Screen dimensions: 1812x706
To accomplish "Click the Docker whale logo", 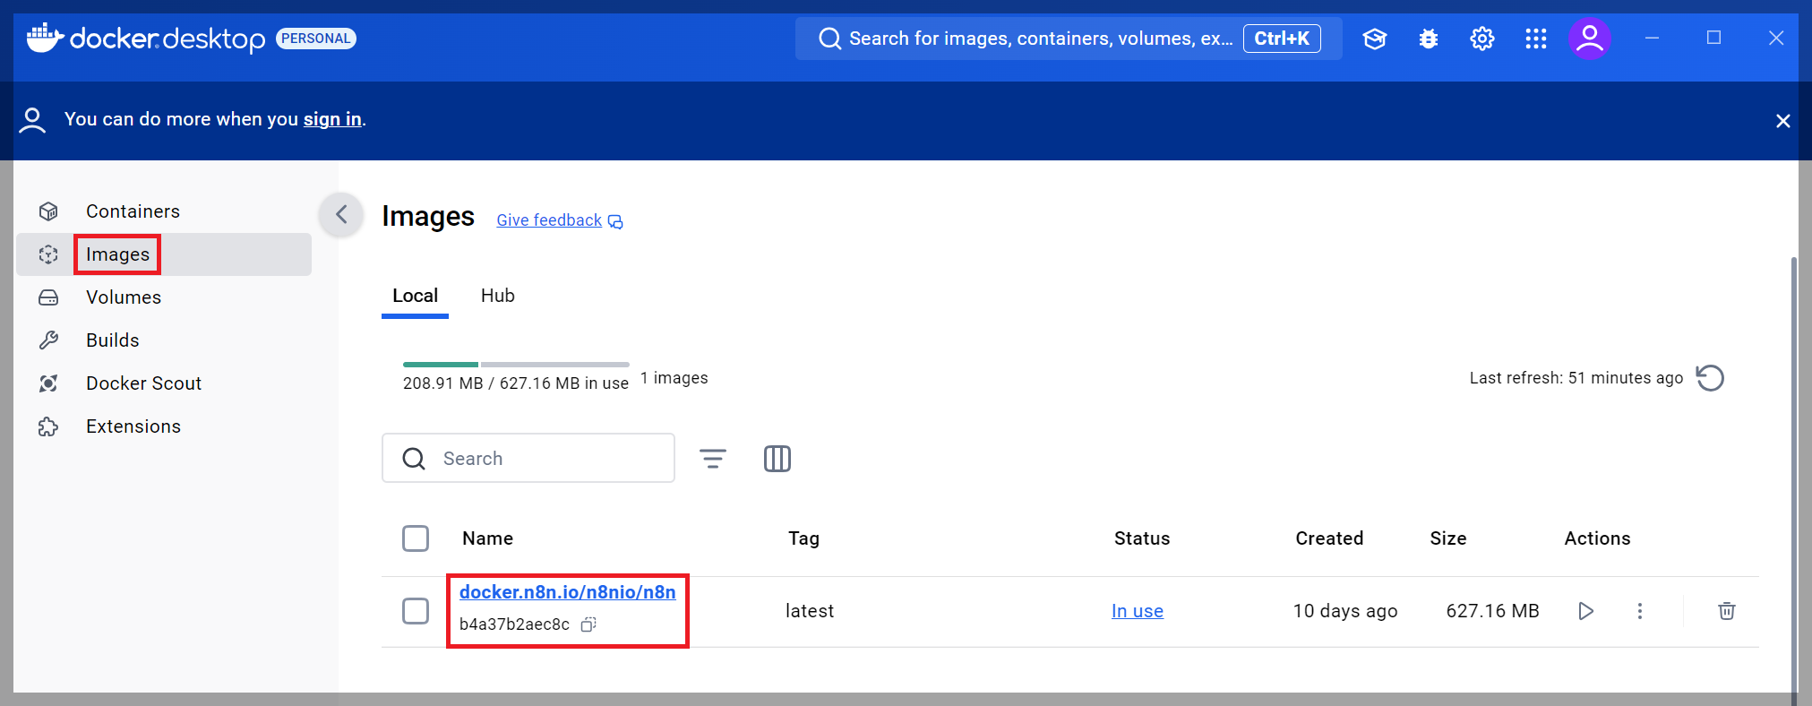I will (x=45, y=38).
